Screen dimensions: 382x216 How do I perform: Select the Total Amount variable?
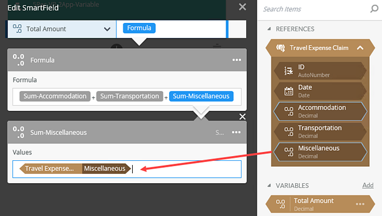coord(320,204)
